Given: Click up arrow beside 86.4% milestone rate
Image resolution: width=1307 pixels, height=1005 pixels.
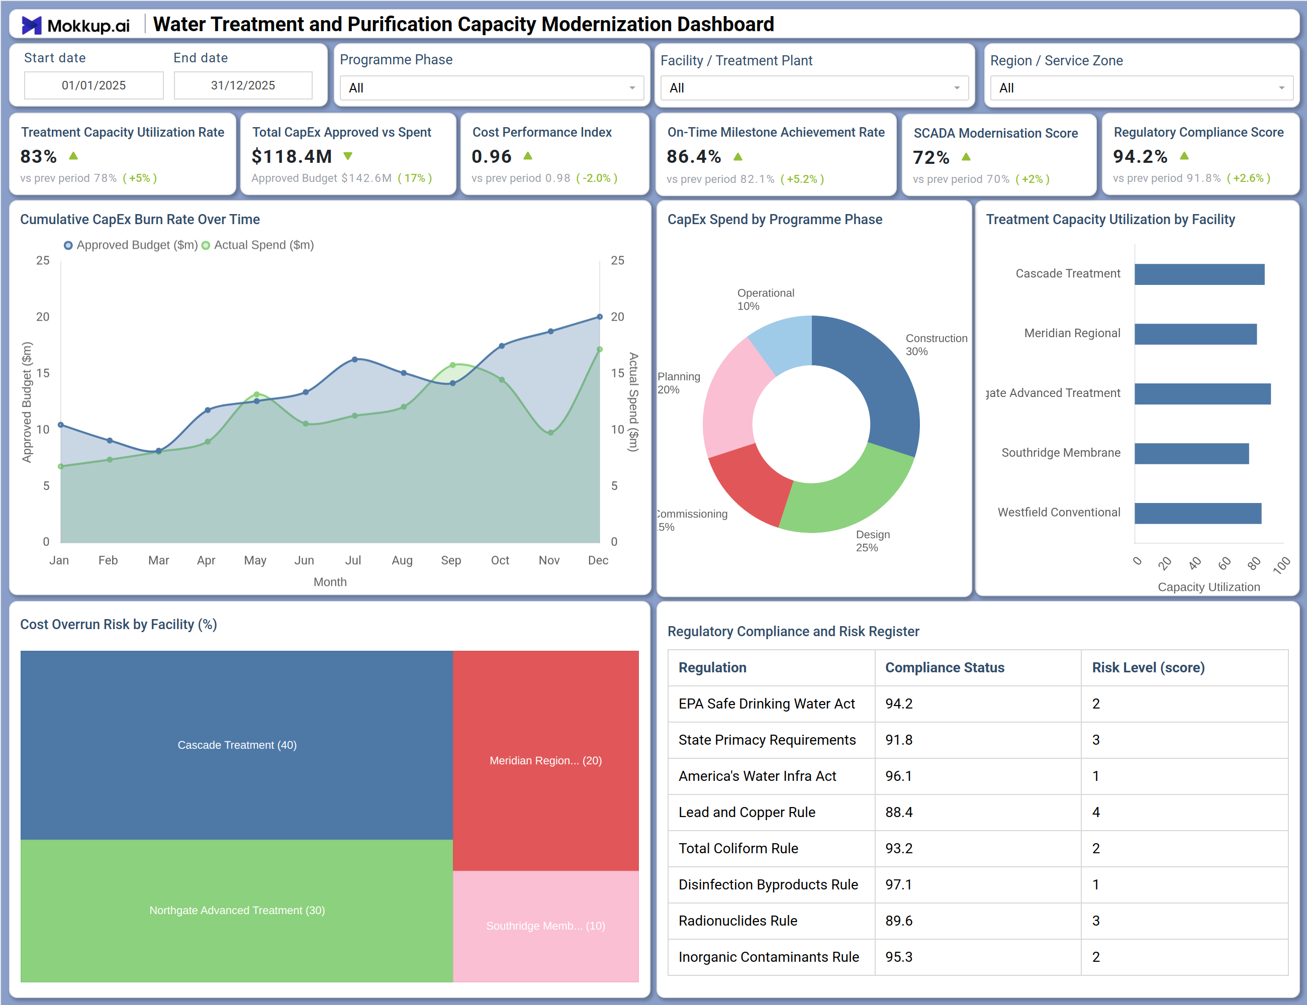Looking at the screenshot, I should 738,157.
